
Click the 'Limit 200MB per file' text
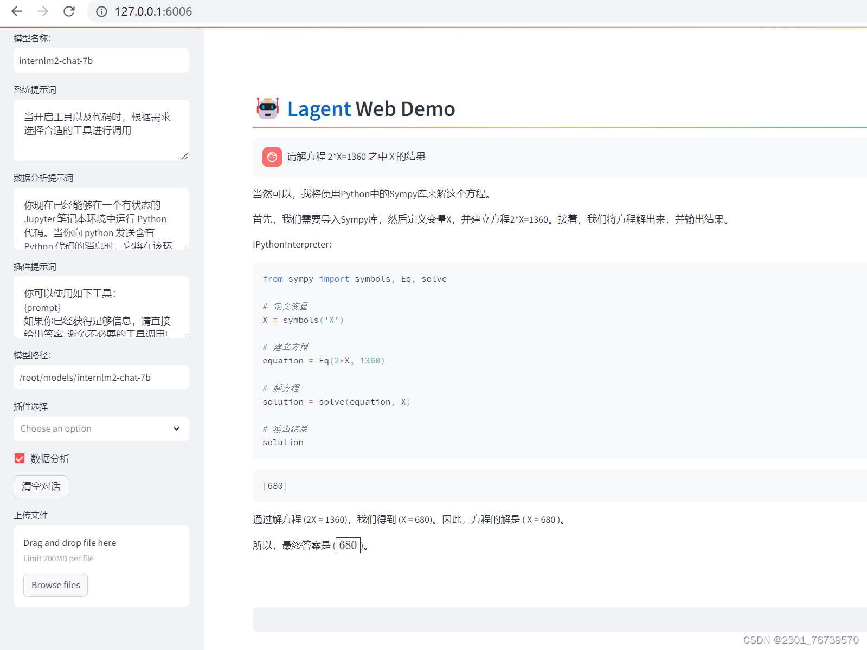click(59, 558)
